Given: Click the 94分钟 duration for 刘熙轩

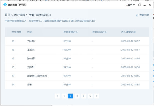Looking at the screenshot, I should click(x=67, y=67).
